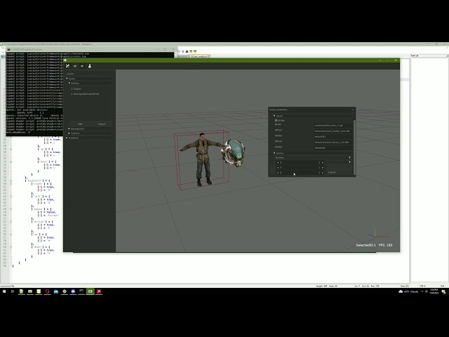Decrease the Y position with the left arrow

278,168
